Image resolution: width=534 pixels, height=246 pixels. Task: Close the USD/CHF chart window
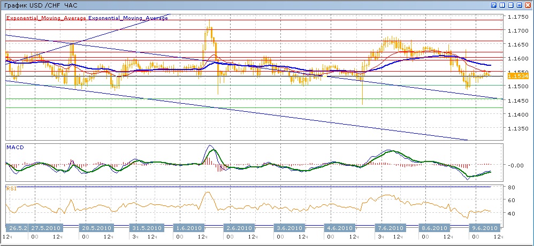point(528,5)
